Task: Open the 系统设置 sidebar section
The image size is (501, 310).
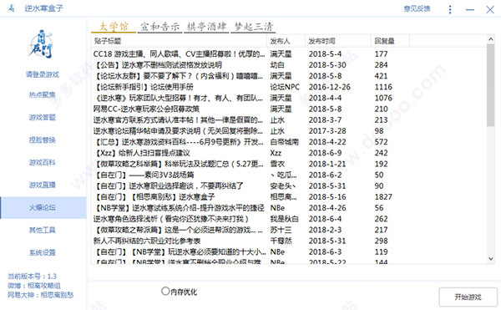Action: pos(43,253)
